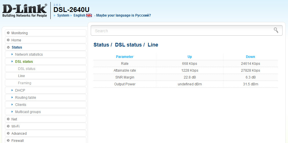
Task: Collapse the Status section in sidebar
Action: [x=17, y=47]
